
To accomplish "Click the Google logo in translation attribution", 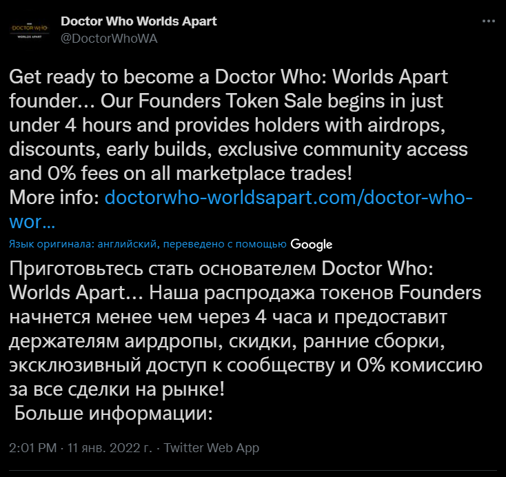I will point(312,244).
